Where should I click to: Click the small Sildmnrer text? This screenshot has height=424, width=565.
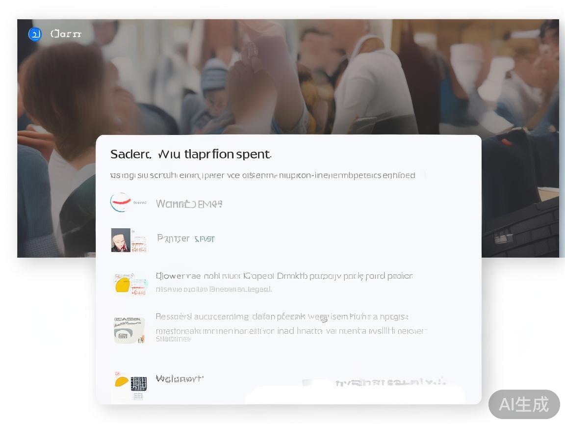173,339
